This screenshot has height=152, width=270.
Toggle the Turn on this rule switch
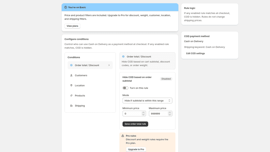[125, 88]
